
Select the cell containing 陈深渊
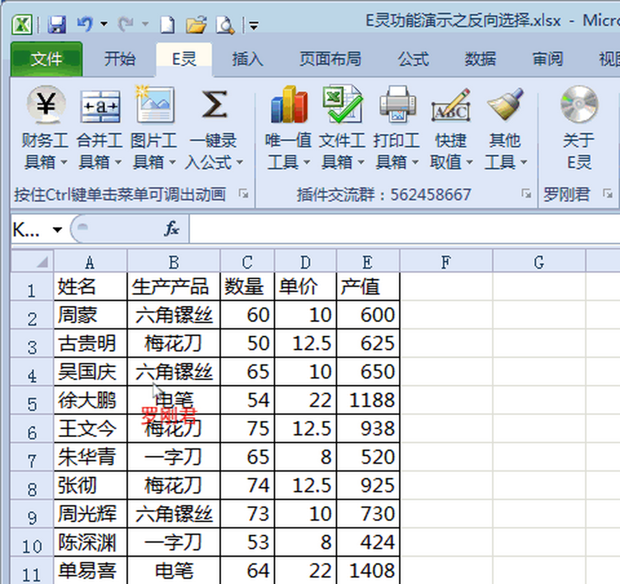point(90,542)
